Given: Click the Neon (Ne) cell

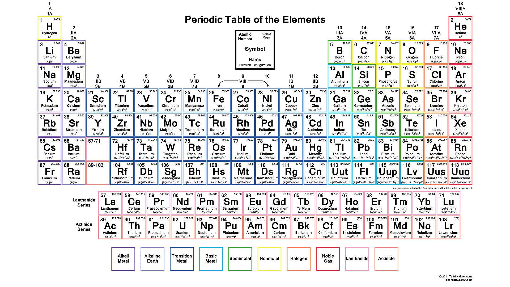Looking at the screenshot, I should pos(460,52).
